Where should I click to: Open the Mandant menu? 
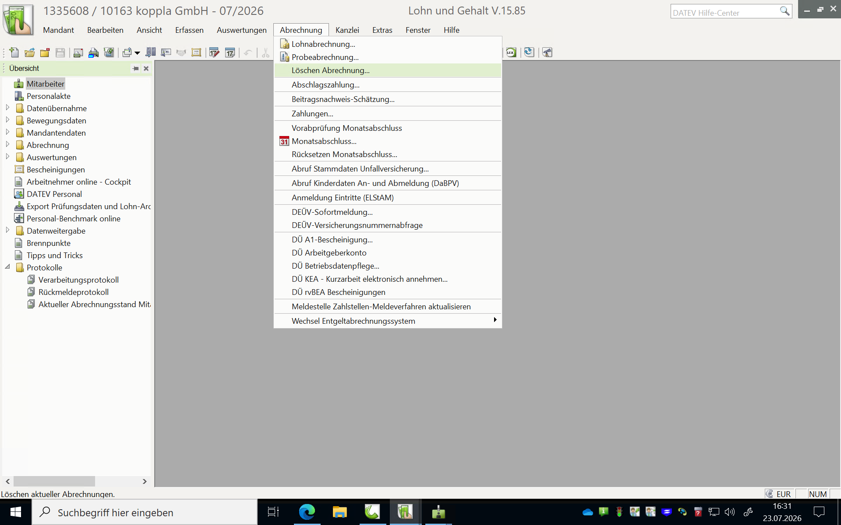58,30
